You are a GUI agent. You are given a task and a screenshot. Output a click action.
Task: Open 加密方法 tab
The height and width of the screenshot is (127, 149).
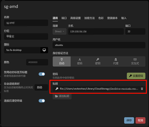[89, 18]
